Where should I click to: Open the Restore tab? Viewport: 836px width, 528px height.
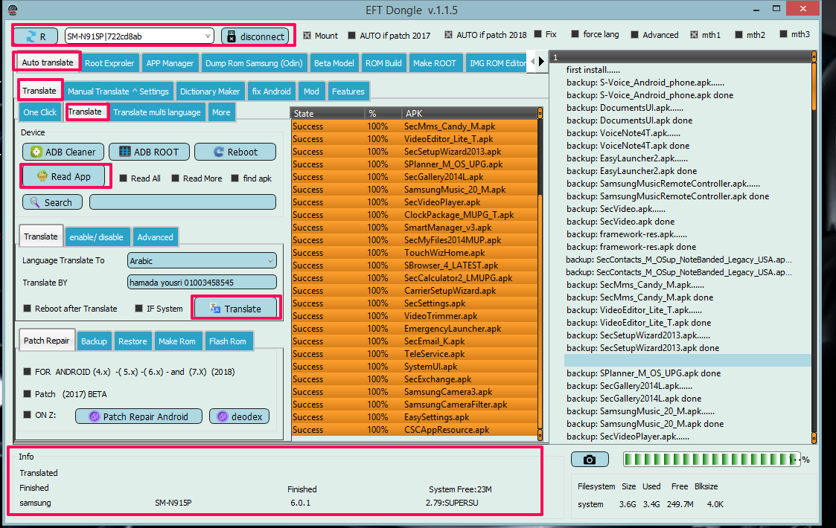click(x=133, y=341)
